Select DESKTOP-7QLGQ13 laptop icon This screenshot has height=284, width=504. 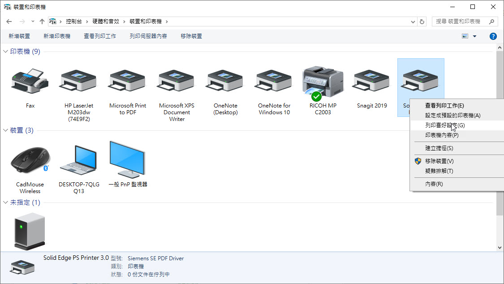79,160
